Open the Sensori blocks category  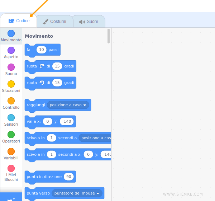11,118
